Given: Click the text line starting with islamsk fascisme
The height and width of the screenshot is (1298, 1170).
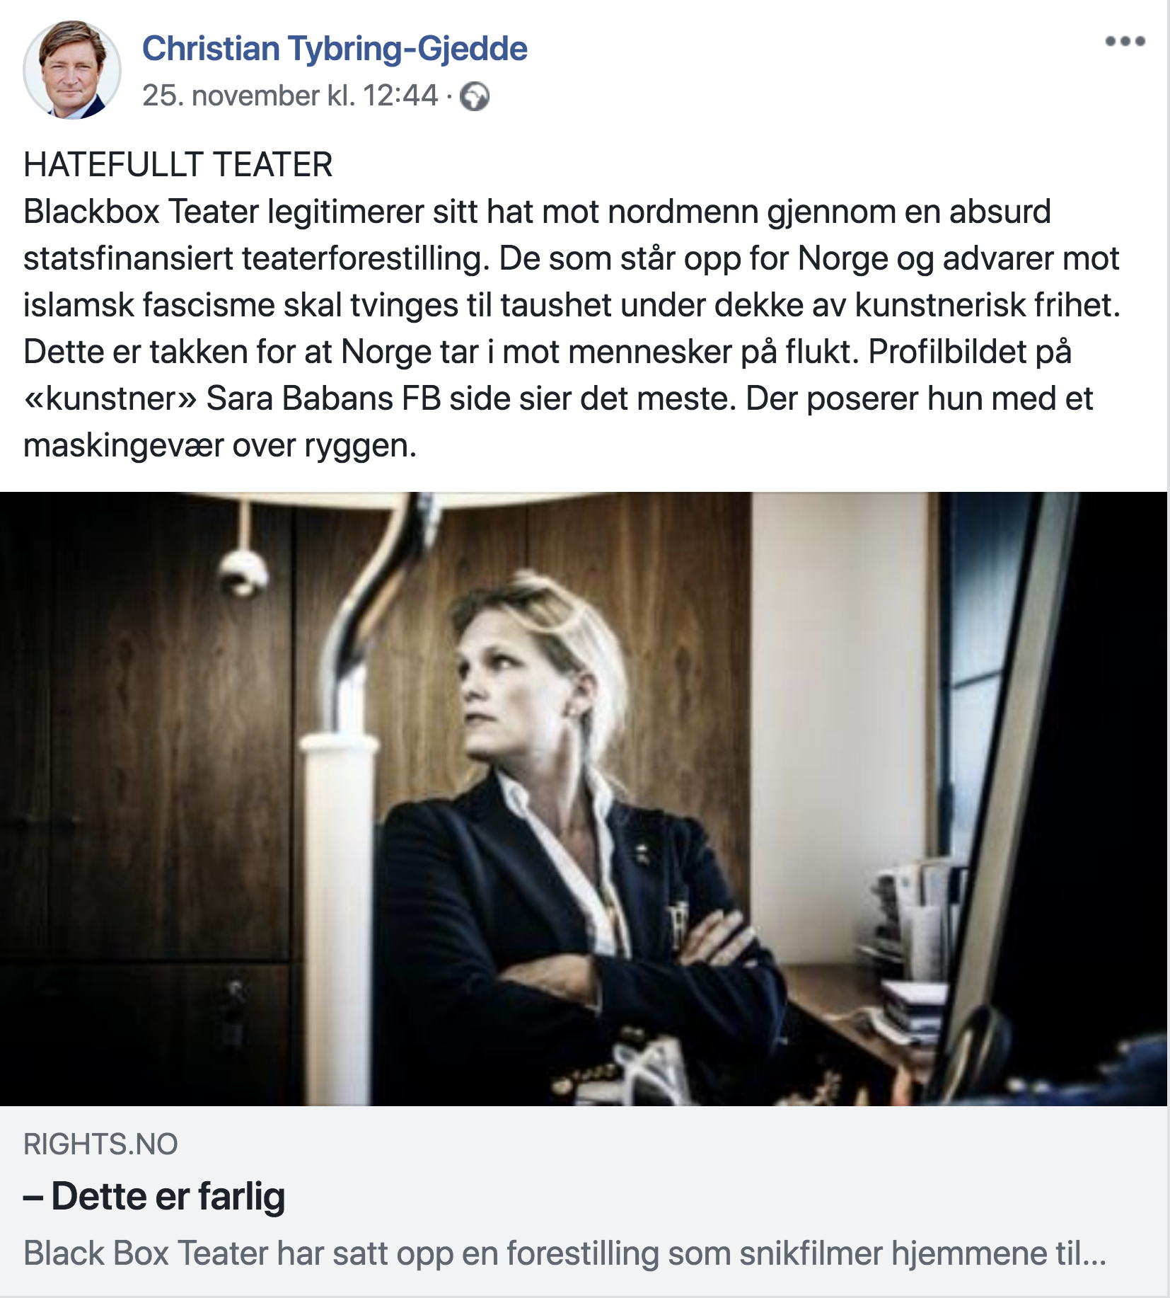Looking at the screenshot, I should pos(572,305).
